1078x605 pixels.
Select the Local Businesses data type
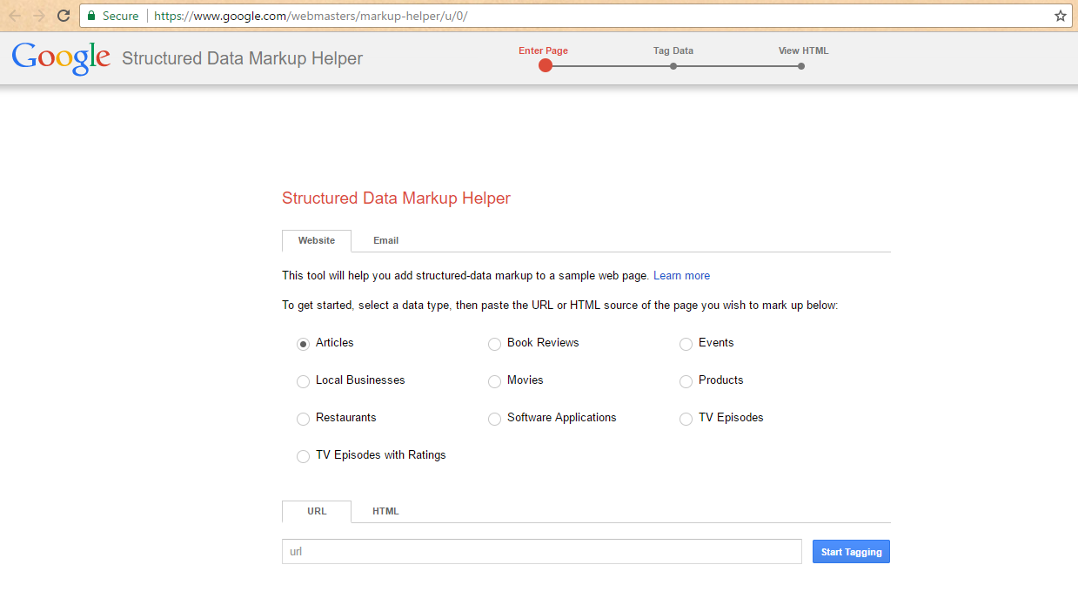pyautogui.click(x=303, y=381)
